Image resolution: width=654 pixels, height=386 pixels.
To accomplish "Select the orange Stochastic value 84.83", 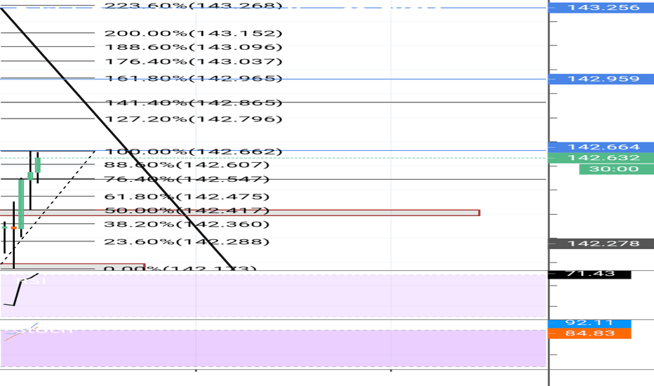I will (589, 333).
